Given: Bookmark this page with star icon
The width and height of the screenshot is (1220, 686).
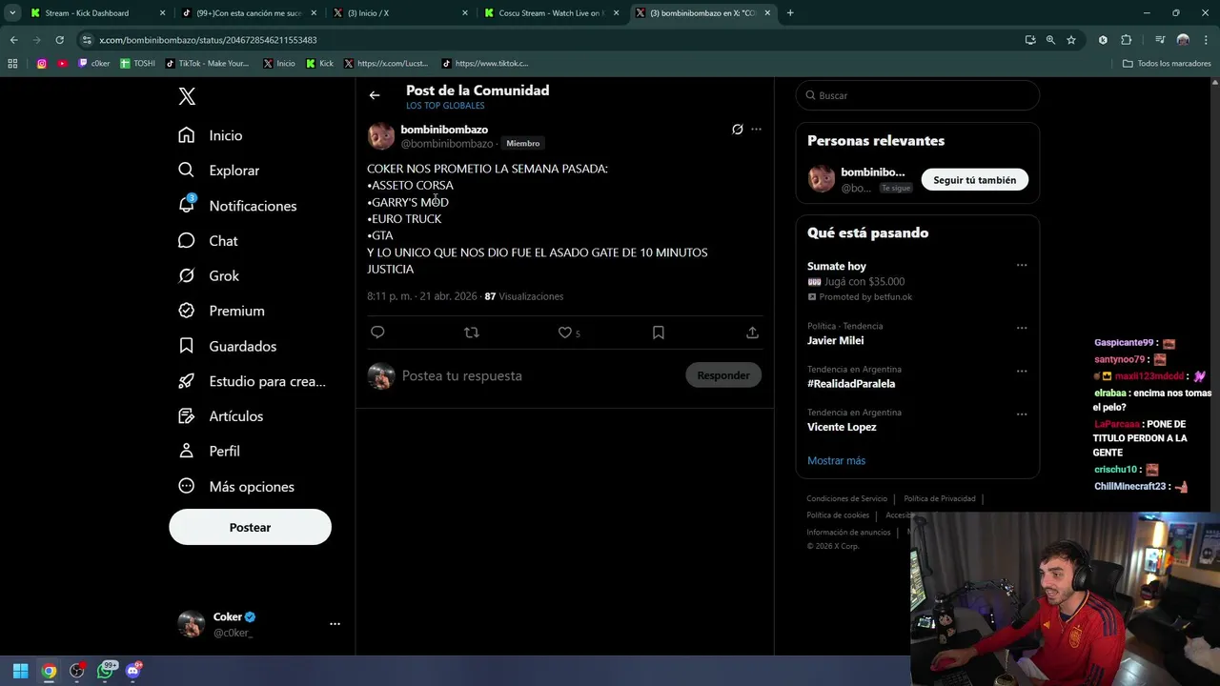Looking at the screenshot, I should (x=1071, y=40).
